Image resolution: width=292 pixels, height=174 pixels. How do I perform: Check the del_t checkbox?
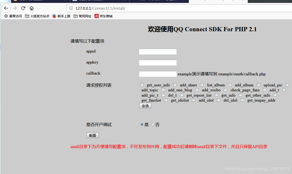tap(163, 95)
